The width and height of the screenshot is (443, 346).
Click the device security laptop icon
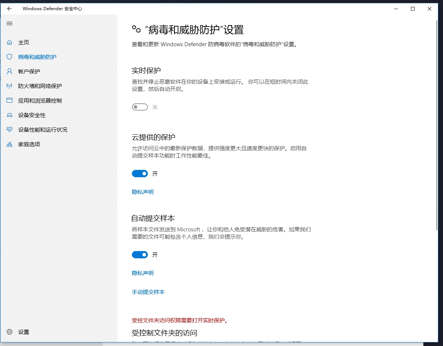(x=9, y=115)
